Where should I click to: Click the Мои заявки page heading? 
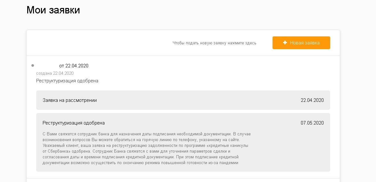click(53, 10)
